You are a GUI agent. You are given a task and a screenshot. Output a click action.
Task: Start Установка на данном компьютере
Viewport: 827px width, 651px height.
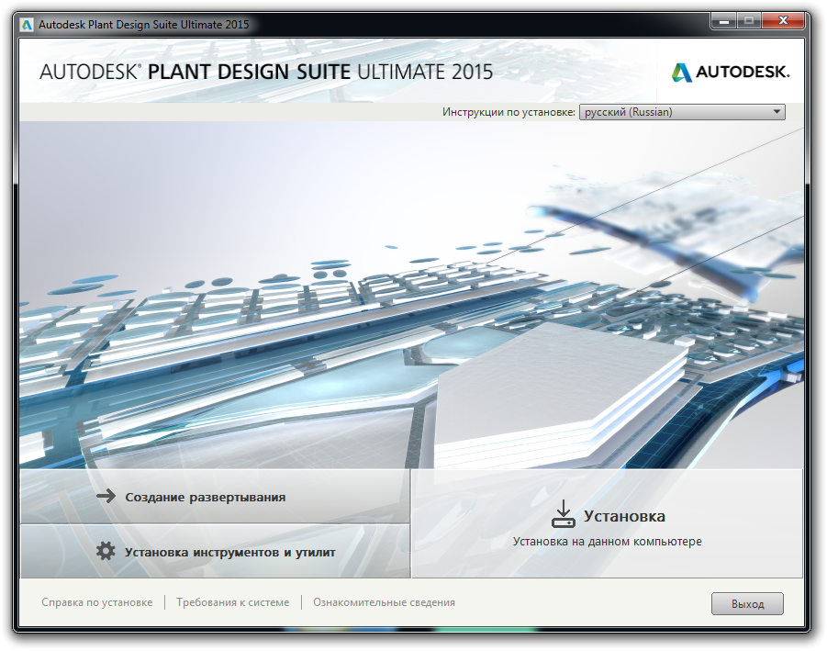(x=607, y=524)
